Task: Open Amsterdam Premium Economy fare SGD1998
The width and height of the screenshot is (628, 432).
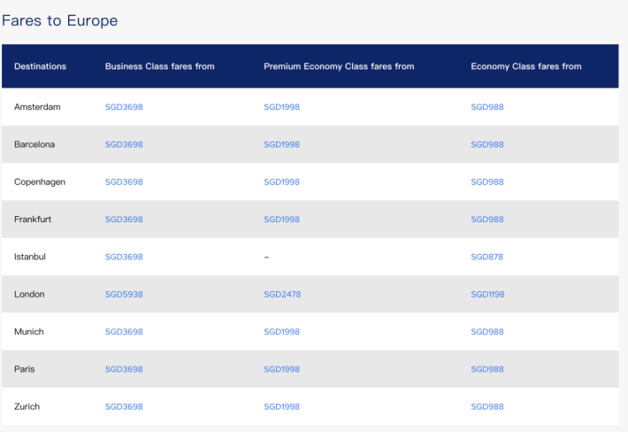Action: (281, 107)
